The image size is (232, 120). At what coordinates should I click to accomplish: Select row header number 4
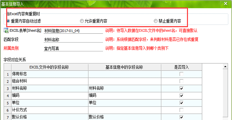point(8,96)
